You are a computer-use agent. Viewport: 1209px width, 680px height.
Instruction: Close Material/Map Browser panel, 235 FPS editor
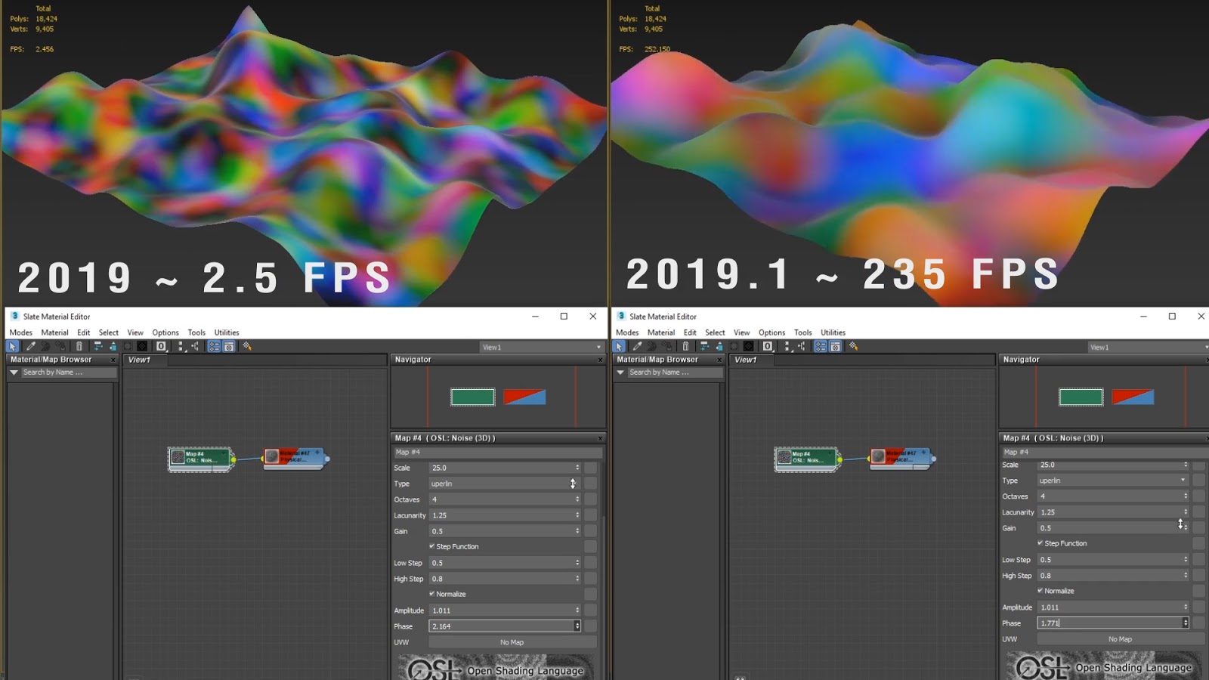click(719, 360)
